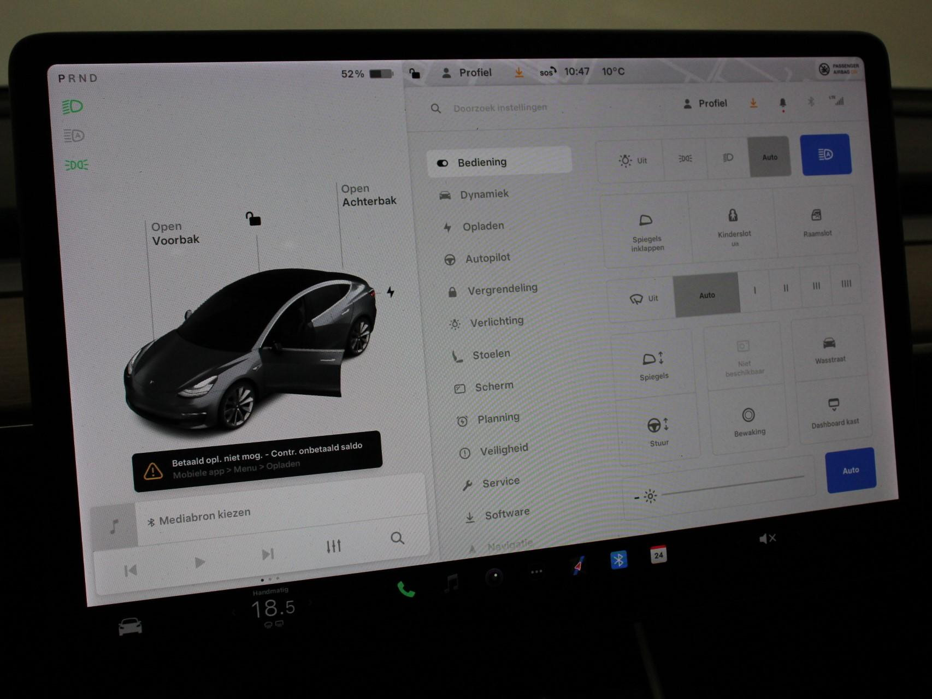Set wipers to Auto
This screenshot has height=699, width=932.
click(707, 295)
